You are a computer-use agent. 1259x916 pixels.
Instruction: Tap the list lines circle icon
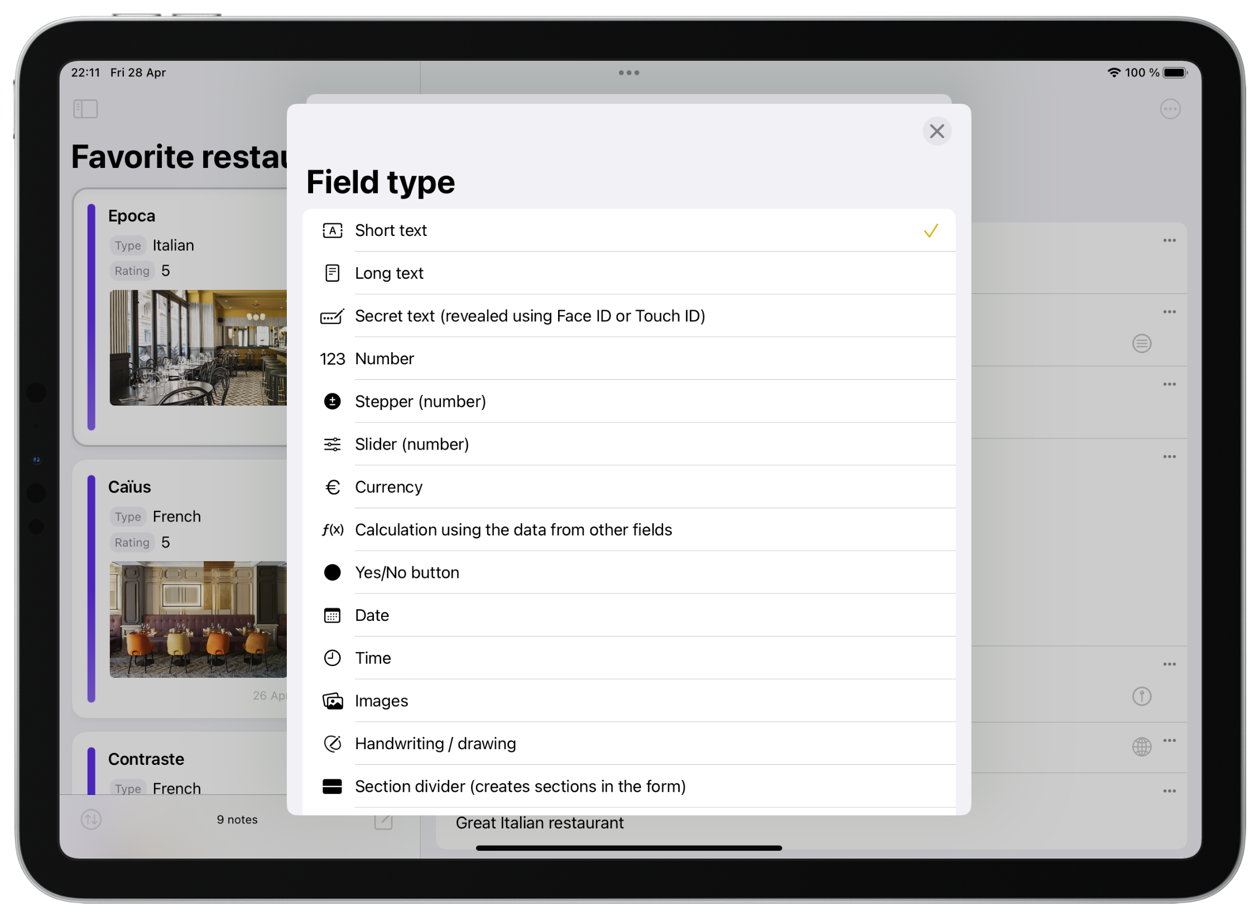point(1141,344)
